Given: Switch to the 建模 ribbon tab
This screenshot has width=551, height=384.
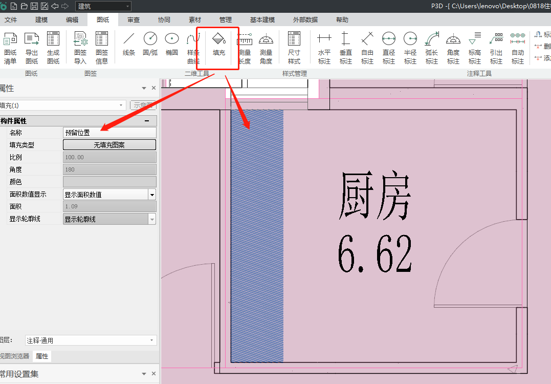Looking at the screenshot, I should [41, 20].
